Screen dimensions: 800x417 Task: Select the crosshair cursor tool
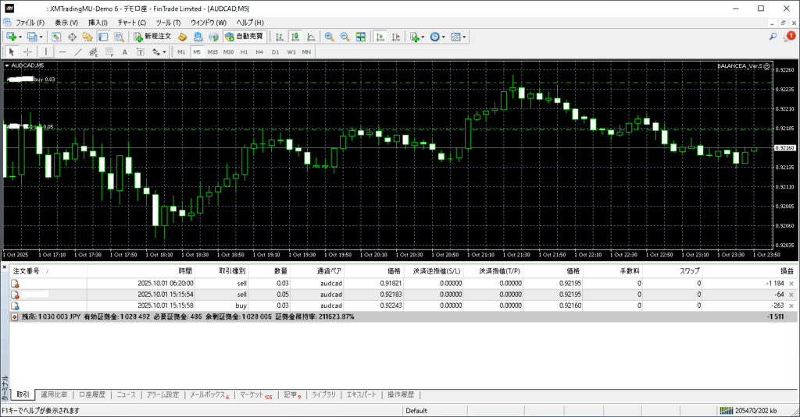28,51
